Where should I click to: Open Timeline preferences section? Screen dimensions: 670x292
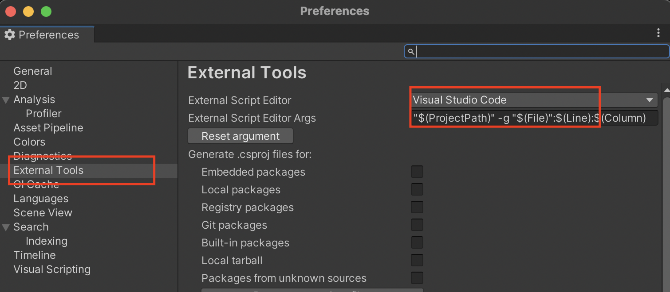point(35,255)
